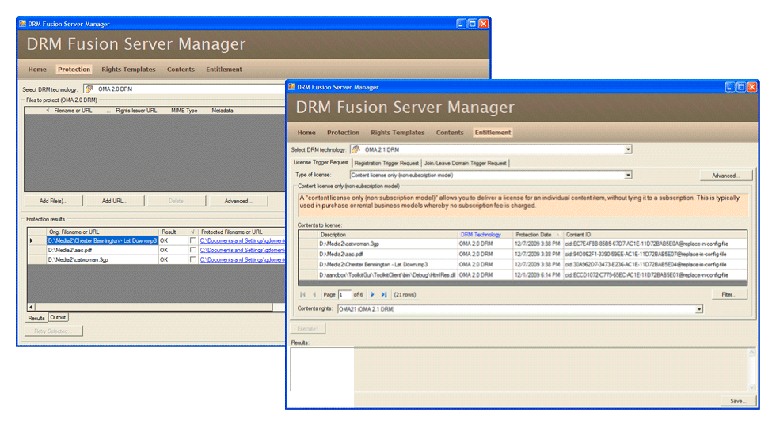Viewport: 776px width, 427px height.
Task: Click app icon in back window title bar
Action: pos(22,24)
